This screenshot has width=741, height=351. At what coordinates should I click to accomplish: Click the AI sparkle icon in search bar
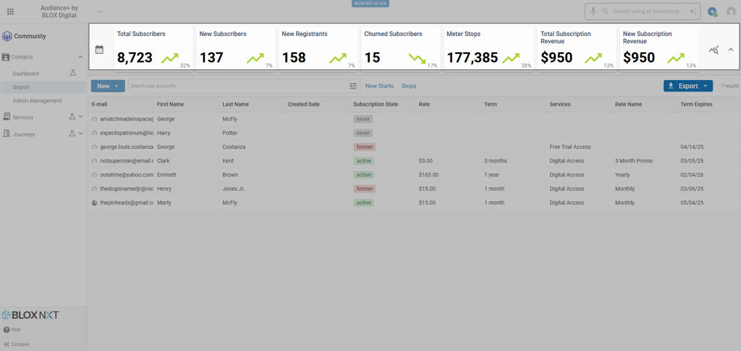click(x=693, y=11)
